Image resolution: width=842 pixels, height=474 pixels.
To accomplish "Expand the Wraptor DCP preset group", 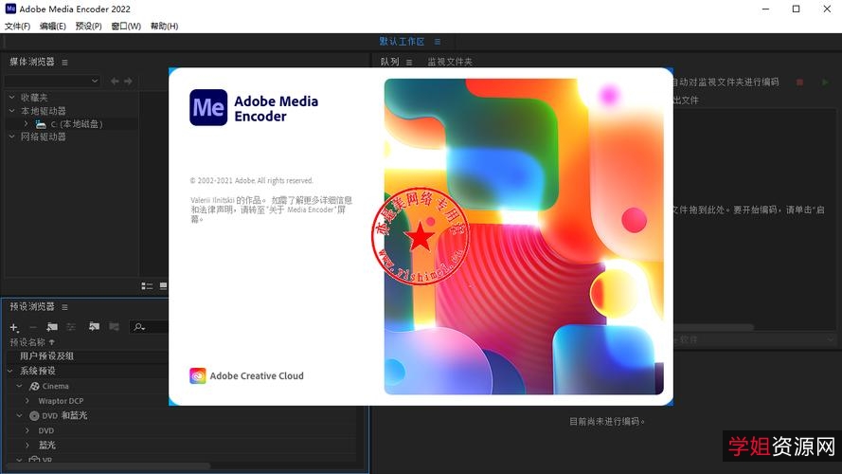I will 27,401.
